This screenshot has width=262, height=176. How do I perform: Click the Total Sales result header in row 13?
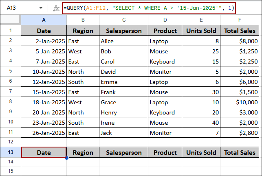(x=240, y=152)
